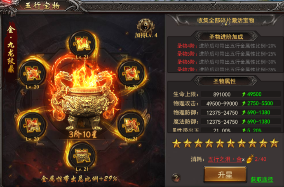Select the lower-right Lv. 21 fragment
The height and width of the screenshot is (187, 284).
click(x=131, y=125)
